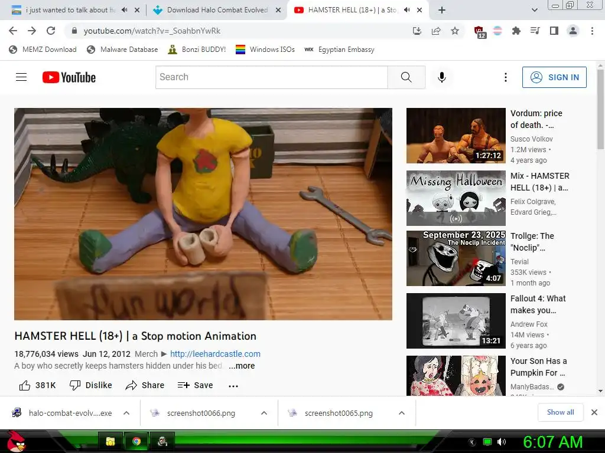Show all downloads

(x=560, y=412)
